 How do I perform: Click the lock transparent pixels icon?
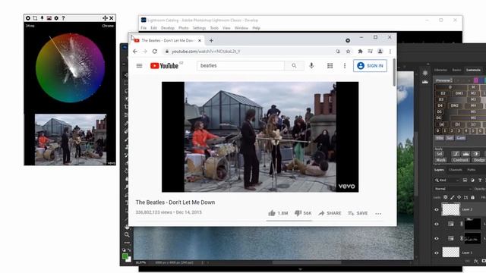click(x=446, y=197)
